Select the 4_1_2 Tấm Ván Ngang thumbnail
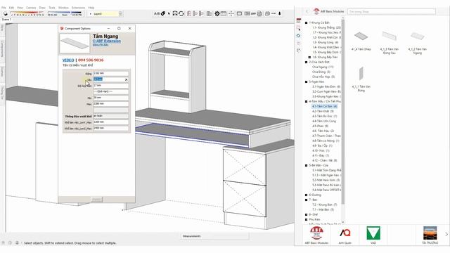Screen dimensions: 450x253 coord(417,42)
